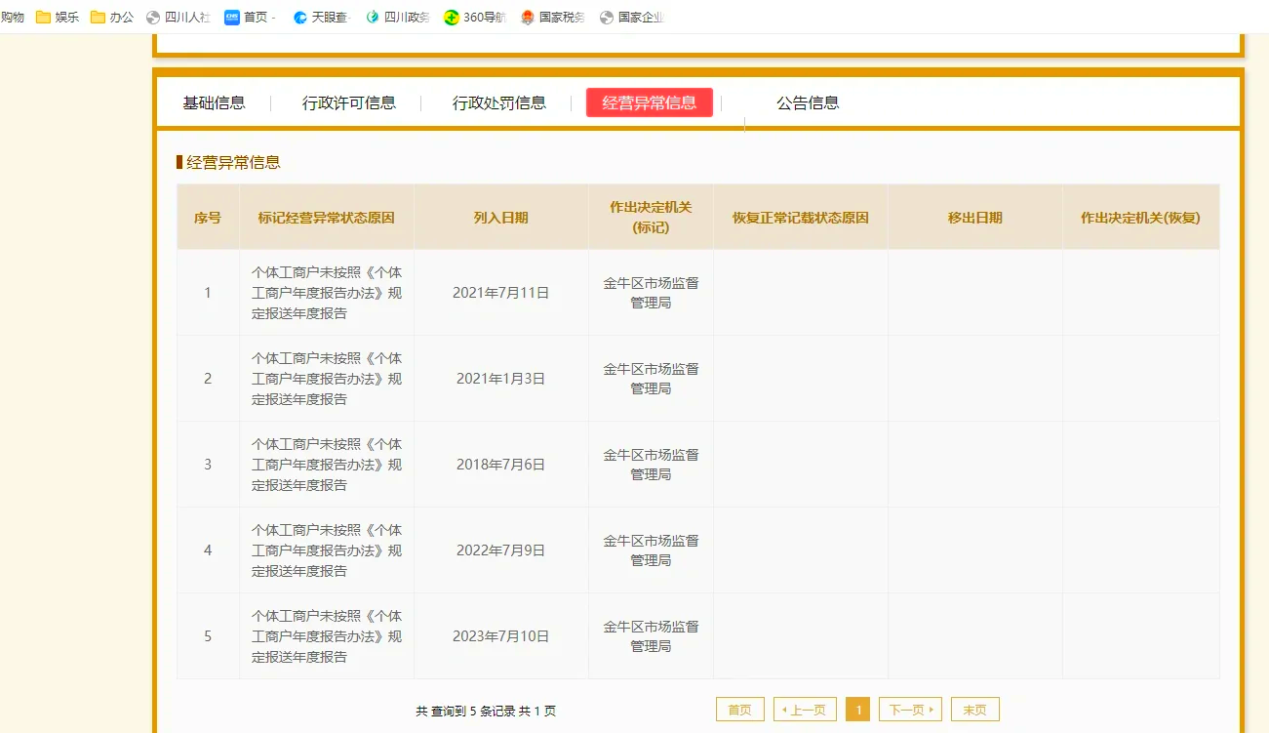Open the 首页 bookmark
Viewport: 1269px width, 733px height.
tap(251, 17)
